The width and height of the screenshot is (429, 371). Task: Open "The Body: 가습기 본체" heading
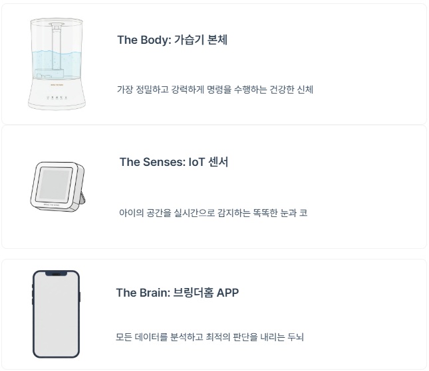172,40
